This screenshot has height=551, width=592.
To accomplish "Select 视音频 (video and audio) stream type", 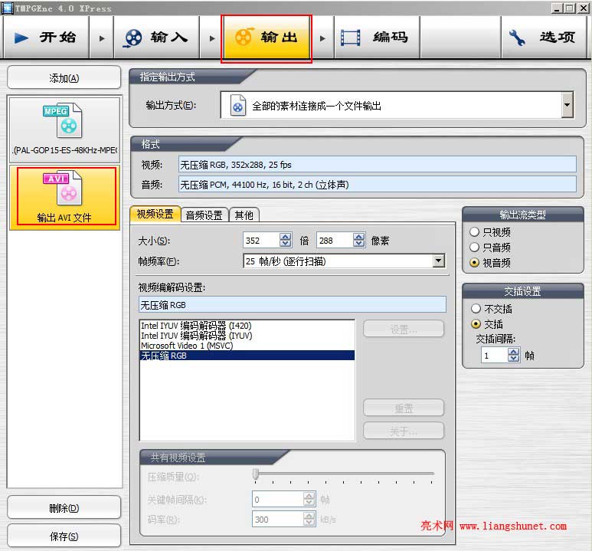I will [475, 263].
